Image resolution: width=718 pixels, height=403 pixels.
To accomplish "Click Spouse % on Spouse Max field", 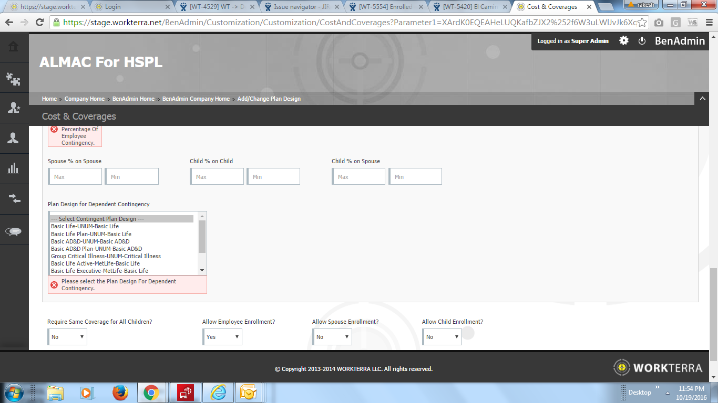I will click(75, 177).
